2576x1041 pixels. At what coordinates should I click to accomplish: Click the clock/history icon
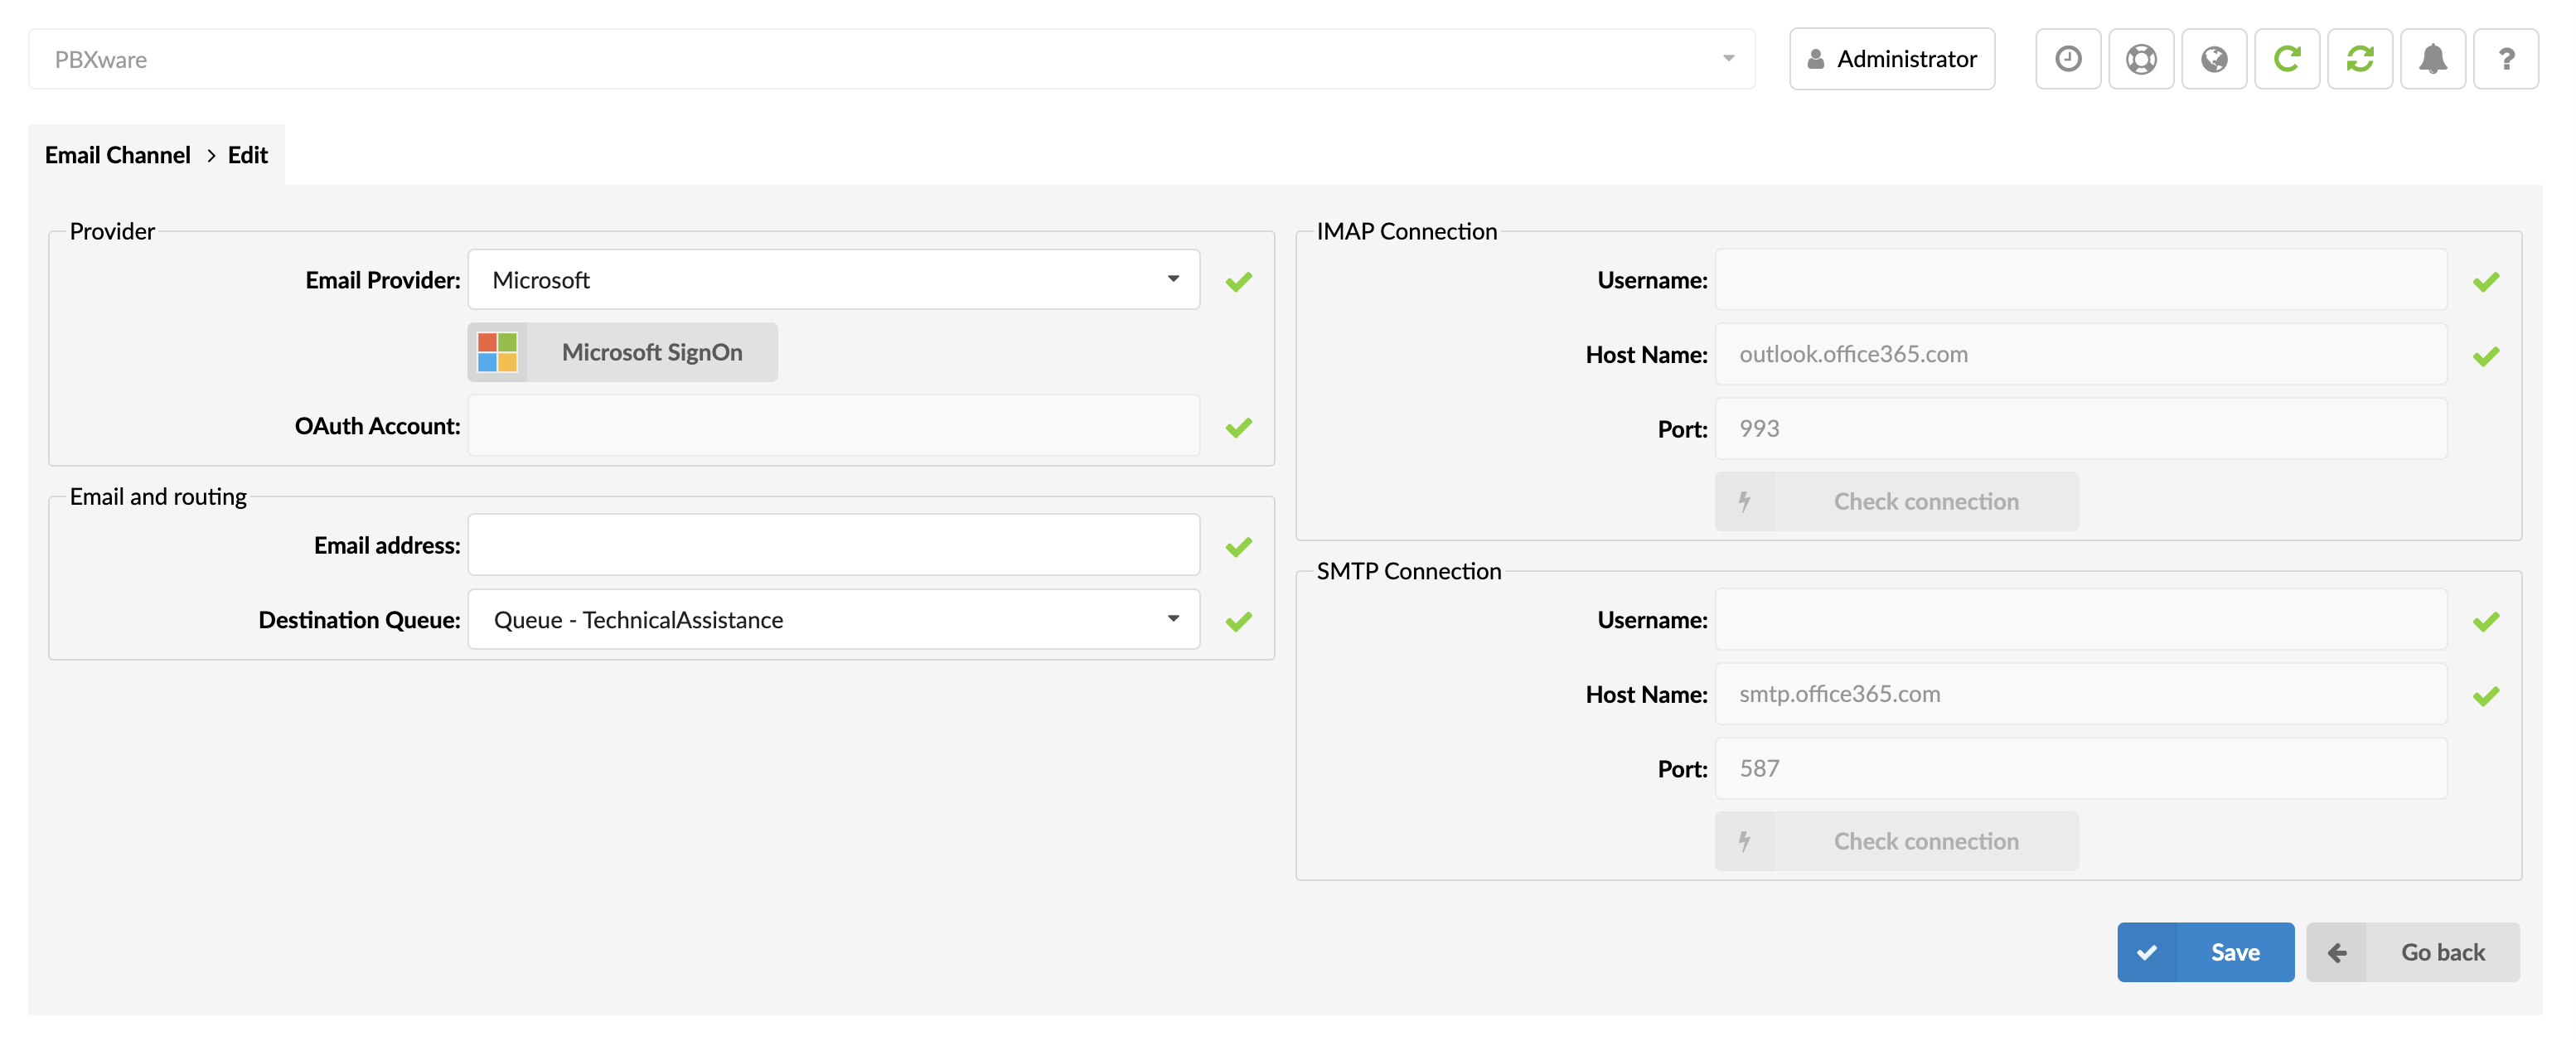coord(2069,57)
